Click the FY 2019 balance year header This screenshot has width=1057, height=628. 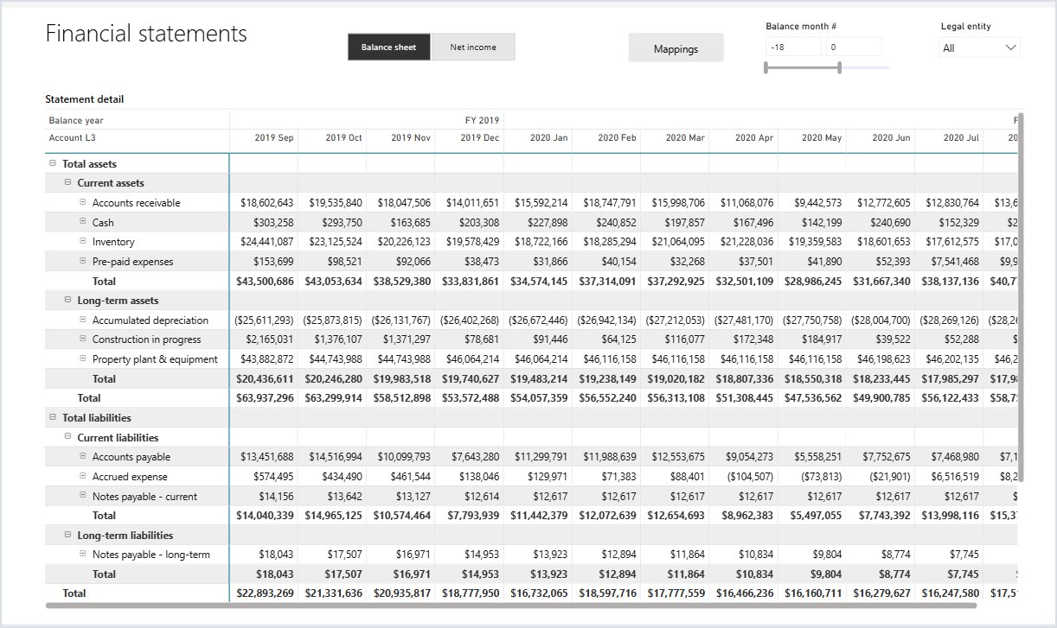[x=482, y=120]
